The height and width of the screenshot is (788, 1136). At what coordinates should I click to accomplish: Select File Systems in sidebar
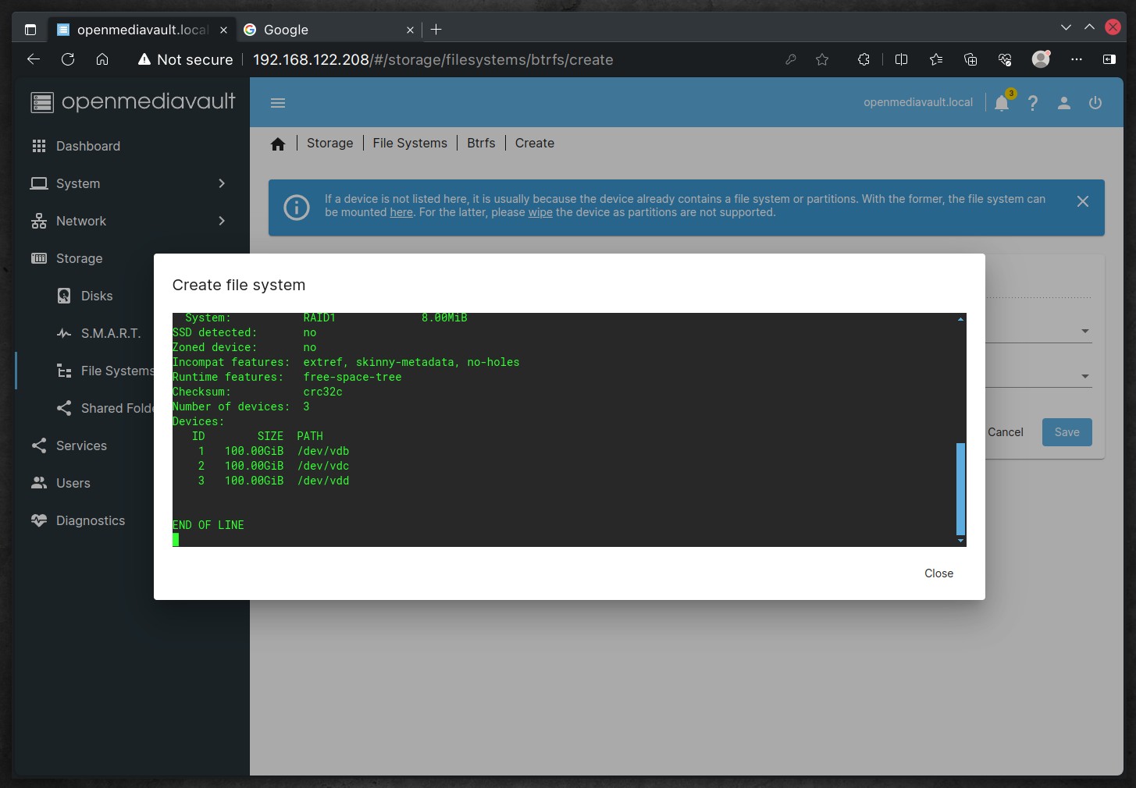105,371
